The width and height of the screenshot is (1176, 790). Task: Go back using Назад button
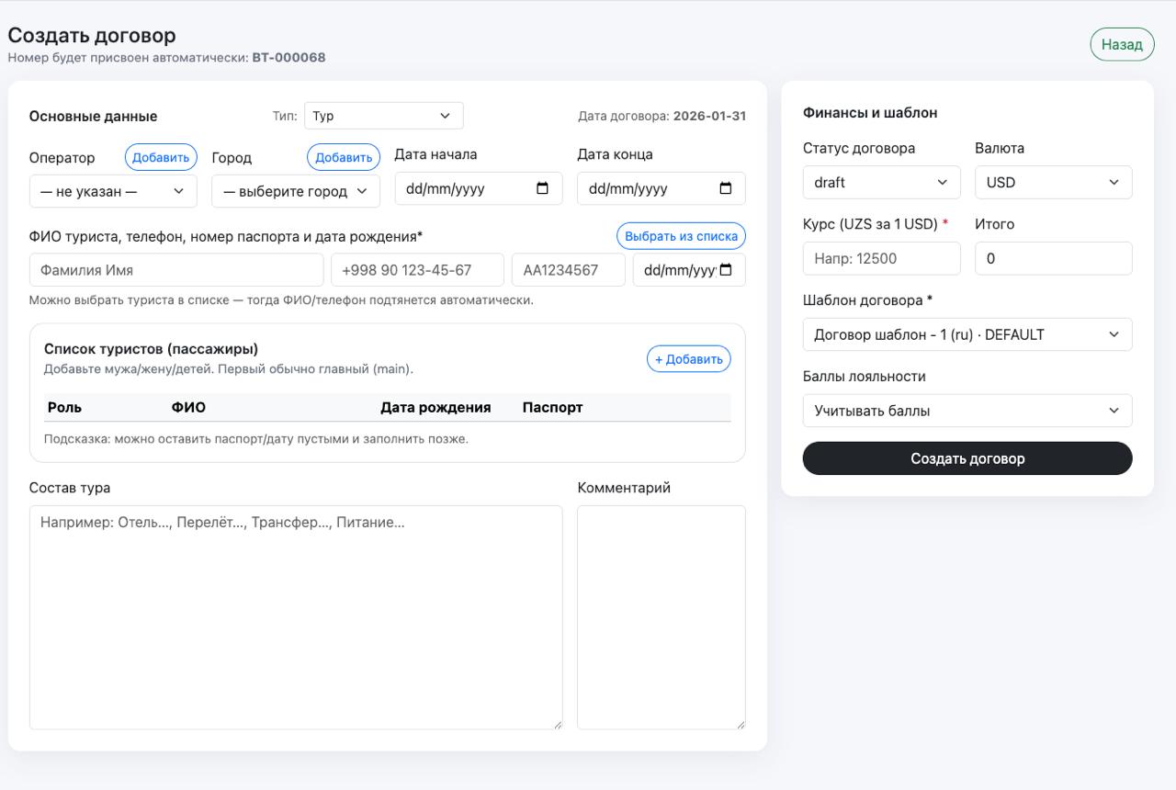[1122, 44]
